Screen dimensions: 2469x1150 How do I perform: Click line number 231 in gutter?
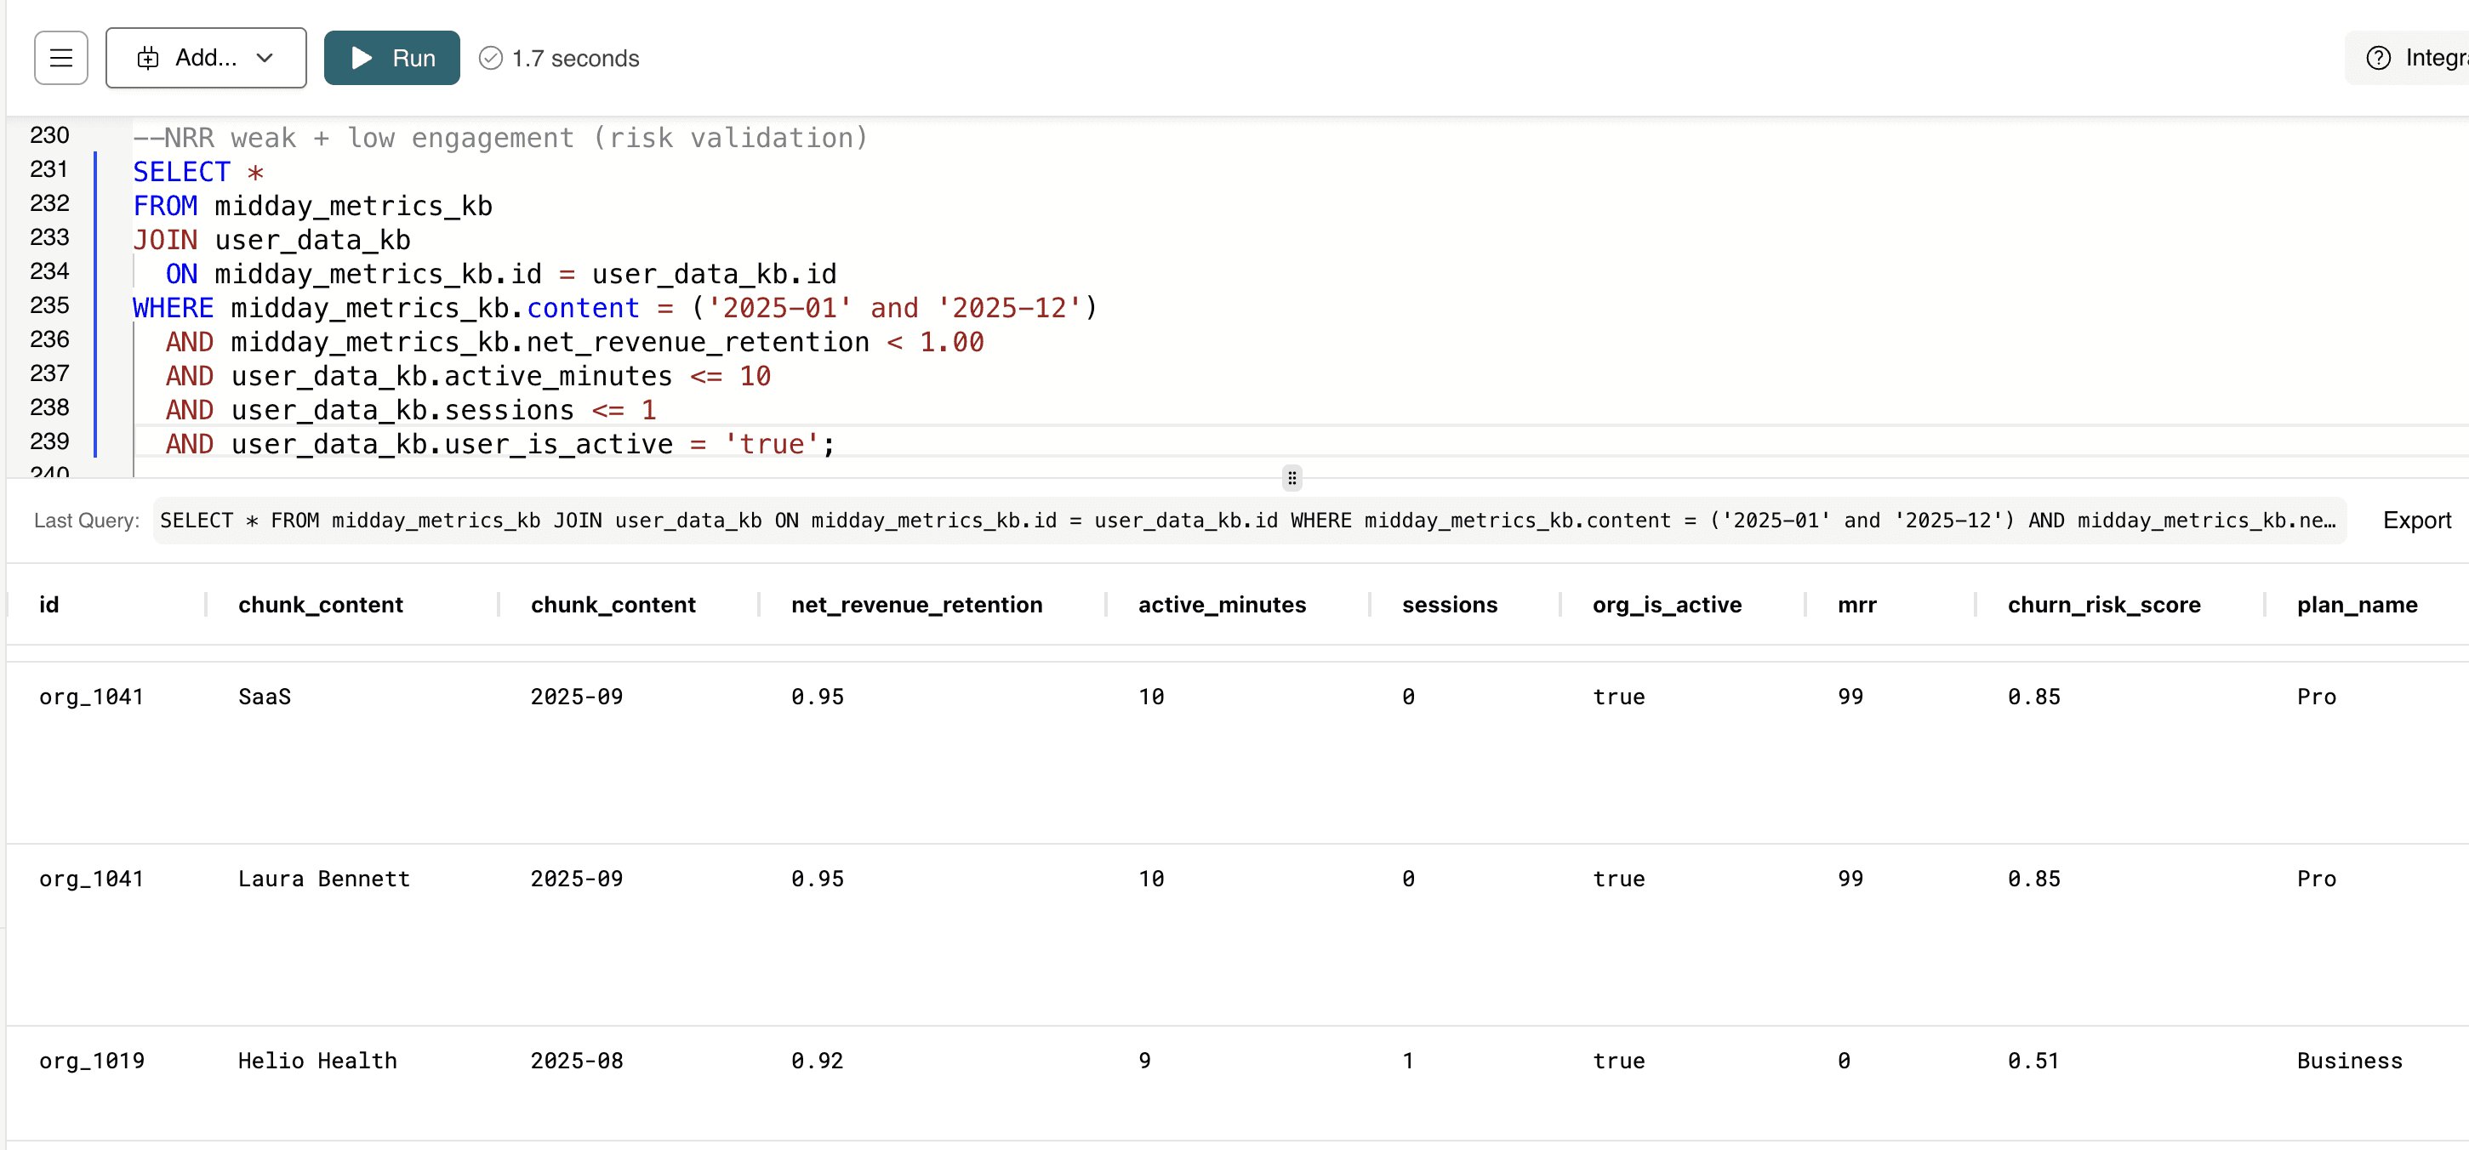point(48,169)
